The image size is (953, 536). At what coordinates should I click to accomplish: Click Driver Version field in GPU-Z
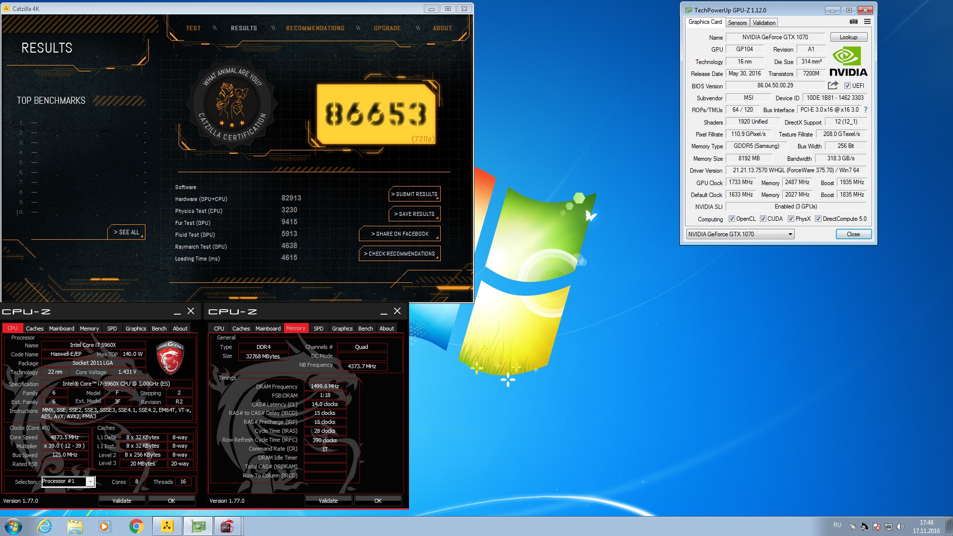coord(796,170)
